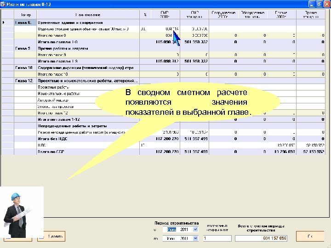Screen dimensions: 331x248
Task: Click the Прочие 2000г value in the НДС row
Action: tap(286, 145)
